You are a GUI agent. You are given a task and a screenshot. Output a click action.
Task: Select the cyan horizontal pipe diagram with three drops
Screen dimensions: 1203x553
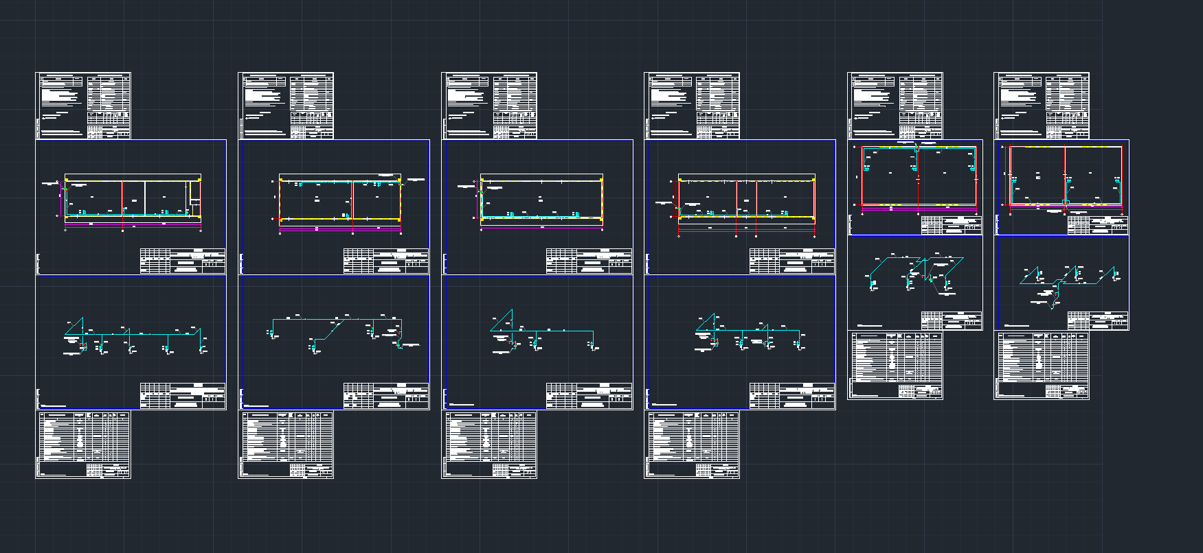[x=543, y=333]
